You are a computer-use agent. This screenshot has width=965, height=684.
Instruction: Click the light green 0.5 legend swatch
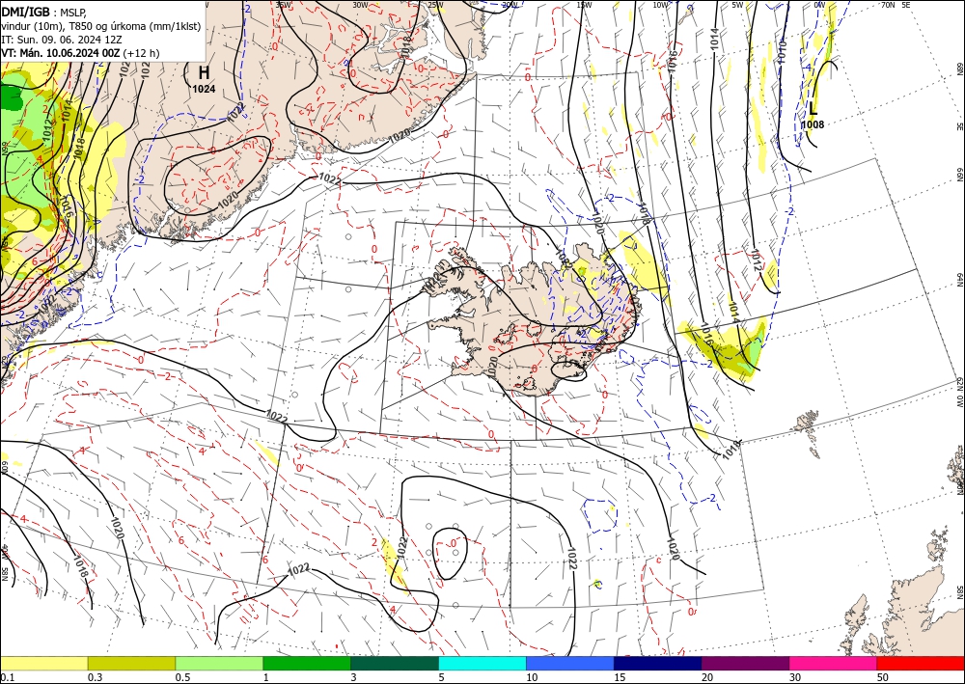click(219, 663)
